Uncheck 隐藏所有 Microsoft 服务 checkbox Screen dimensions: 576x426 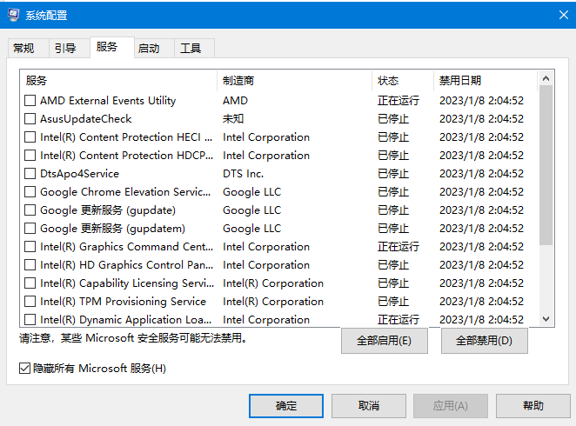click(x=24, y=369)
